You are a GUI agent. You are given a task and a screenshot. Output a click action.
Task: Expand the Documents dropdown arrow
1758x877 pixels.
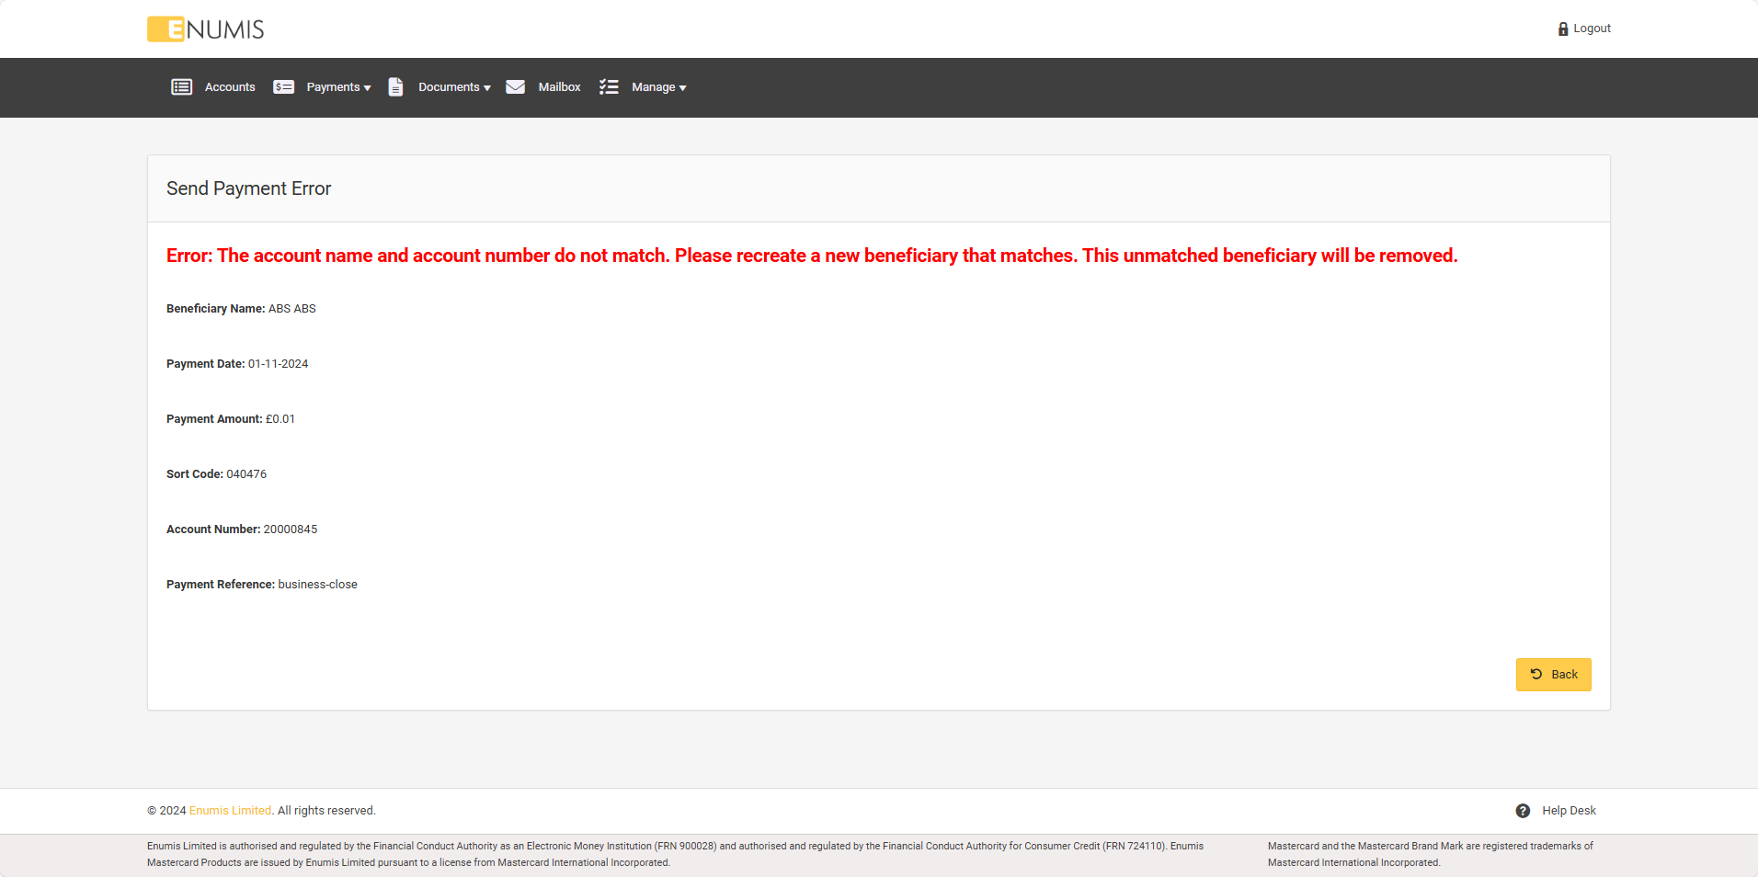pyautogui.click(x=487, y=88)
